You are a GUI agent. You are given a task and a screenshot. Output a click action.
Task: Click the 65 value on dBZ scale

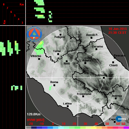click(x=123, y=124)
